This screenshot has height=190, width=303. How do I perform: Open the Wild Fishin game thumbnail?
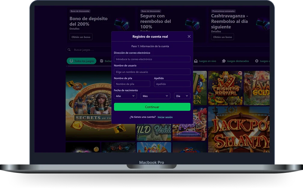(x=154, y=132)
